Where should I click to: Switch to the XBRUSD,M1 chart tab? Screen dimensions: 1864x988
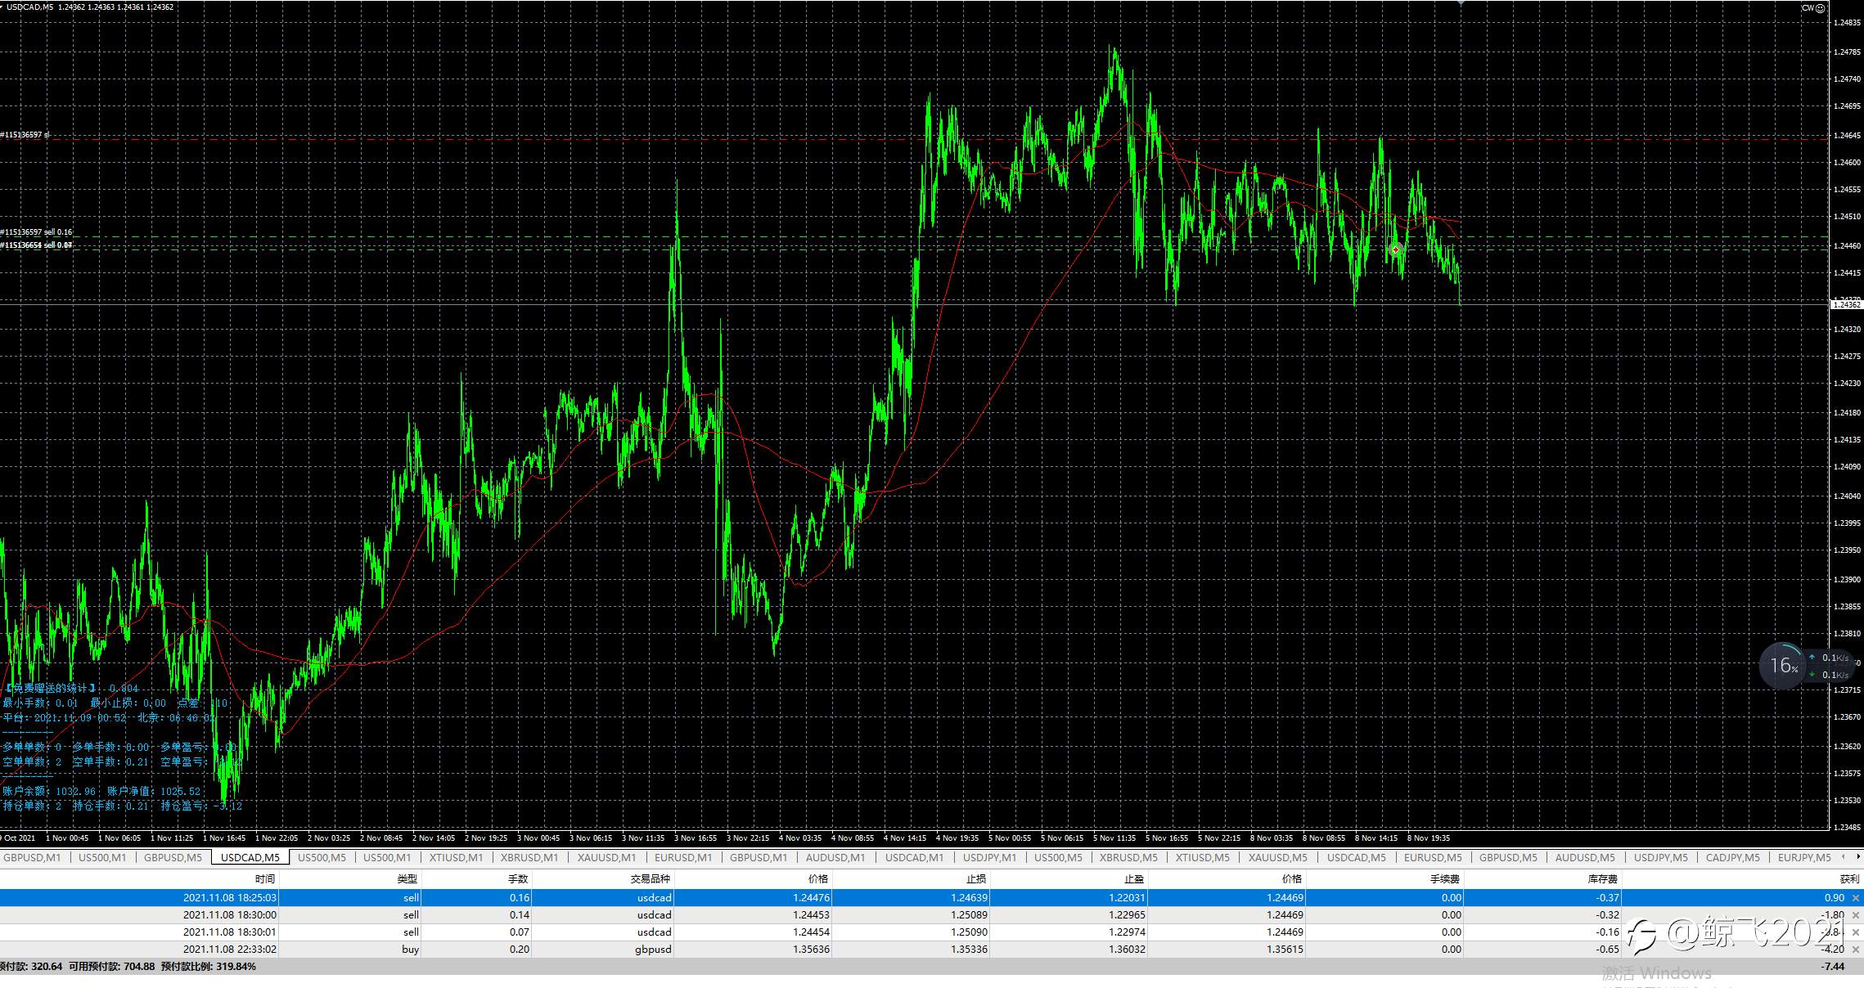(x=529, y=858)
